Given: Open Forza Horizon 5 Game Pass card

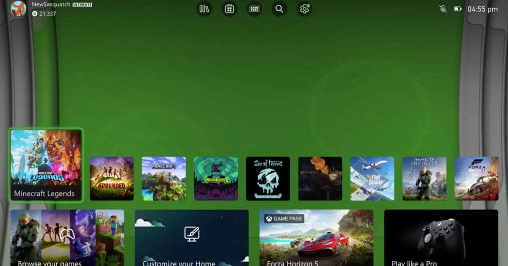Looking at the screenshot, I should tap(316, 238).
